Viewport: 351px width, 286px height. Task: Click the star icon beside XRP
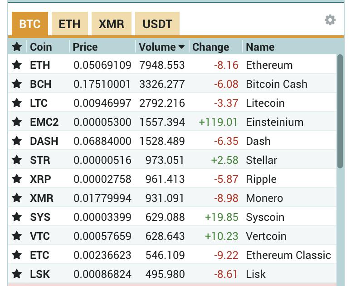(17, 179)
